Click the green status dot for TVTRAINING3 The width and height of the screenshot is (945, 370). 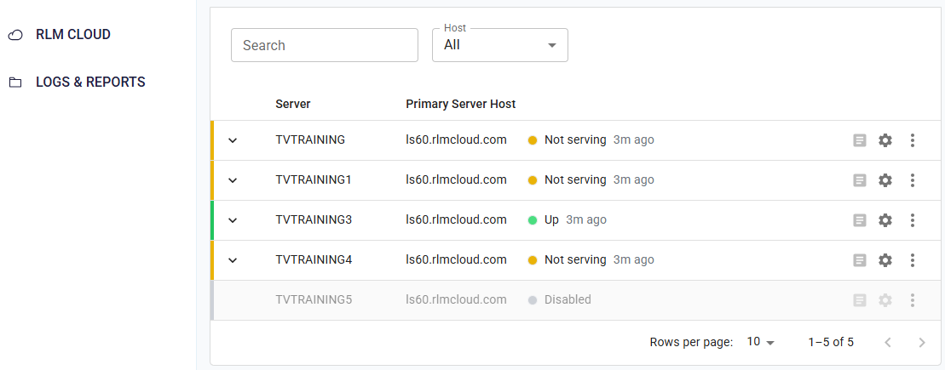(x=533, y=220)
